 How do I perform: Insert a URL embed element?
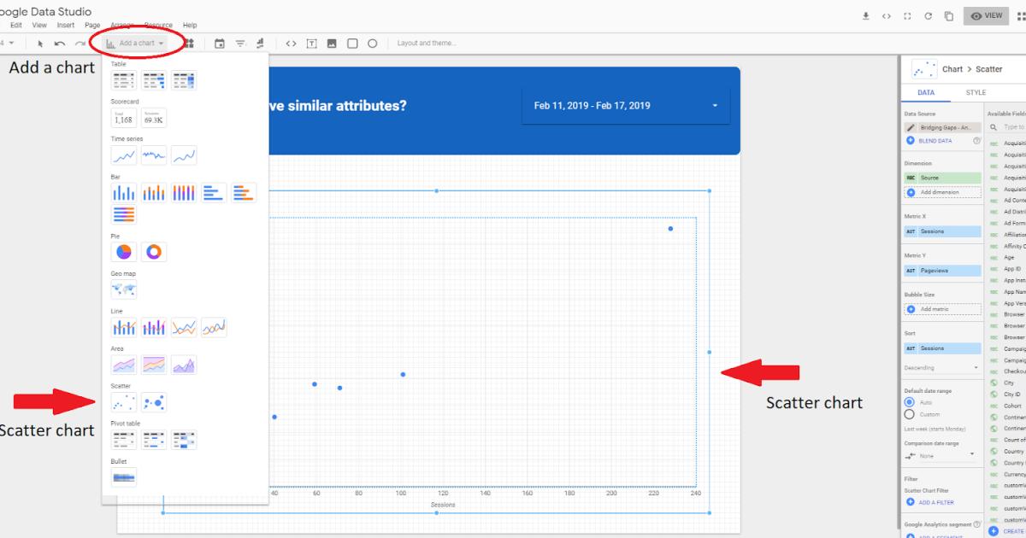tap(291, 43)
